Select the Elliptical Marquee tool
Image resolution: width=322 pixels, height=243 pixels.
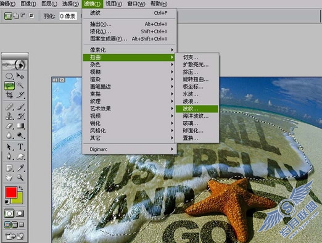pyautogui.click(x=9, y=76)
